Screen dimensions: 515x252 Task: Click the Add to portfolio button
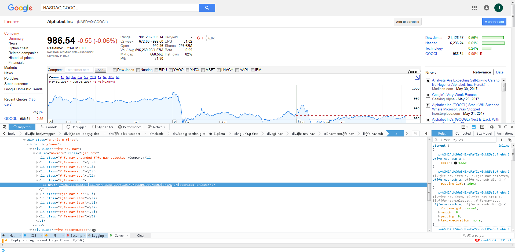coord(407,22)
